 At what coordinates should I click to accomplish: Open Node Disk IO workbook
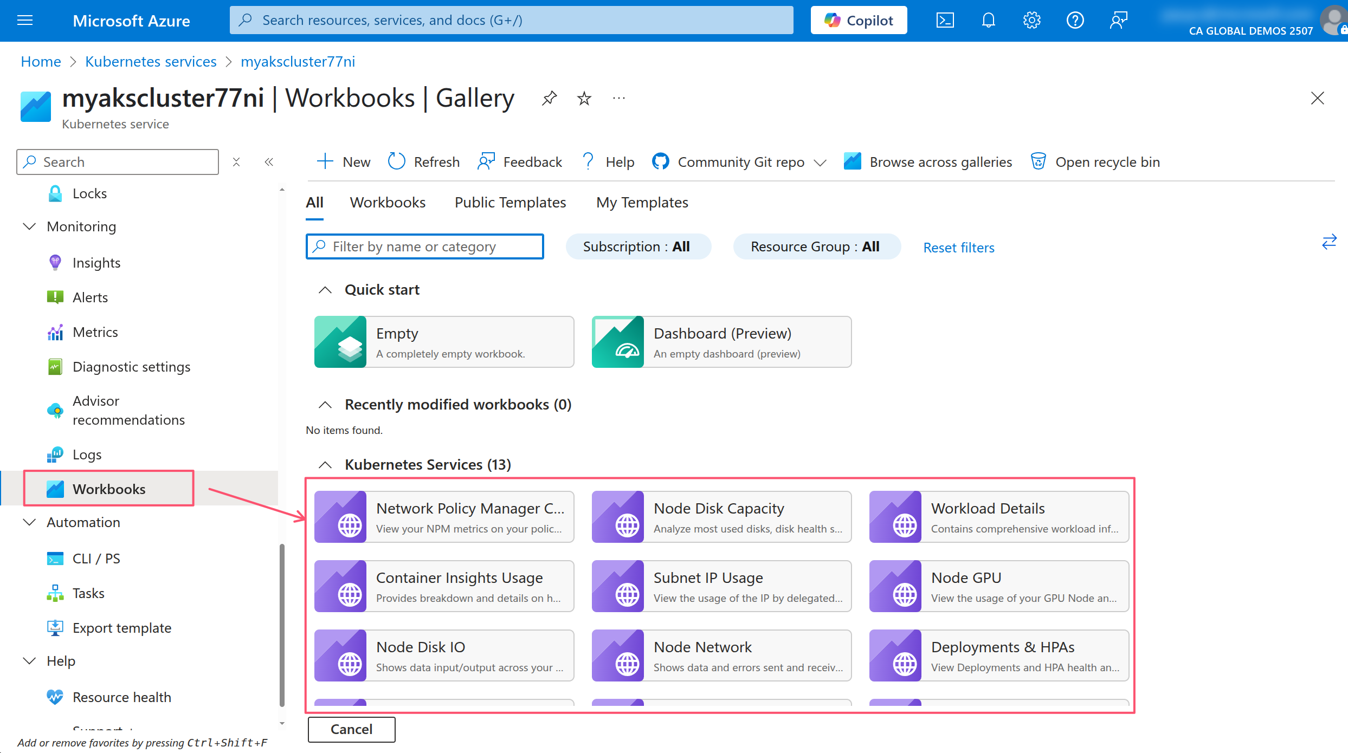[x=444, y=655]
